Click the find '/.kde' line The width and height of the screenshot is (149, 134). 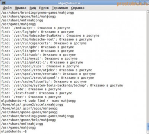pyautogui.click(x=31, y=89)
